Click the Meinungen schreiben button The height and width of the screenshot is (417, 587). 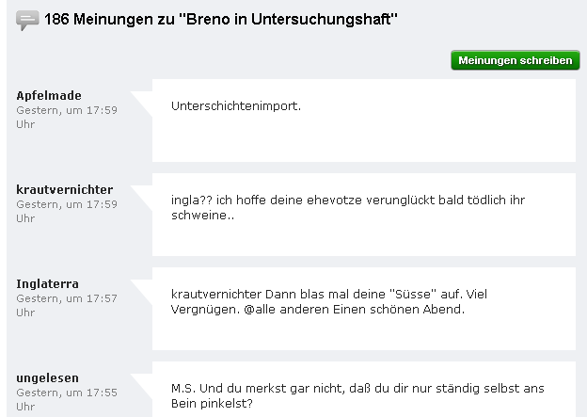tap(516, 60)
